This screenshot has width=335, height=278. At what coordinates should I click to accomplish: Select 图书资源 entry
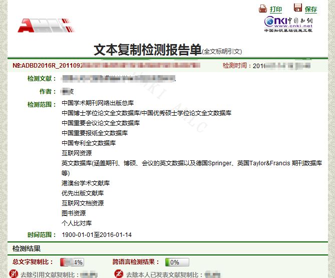(74, 213)
